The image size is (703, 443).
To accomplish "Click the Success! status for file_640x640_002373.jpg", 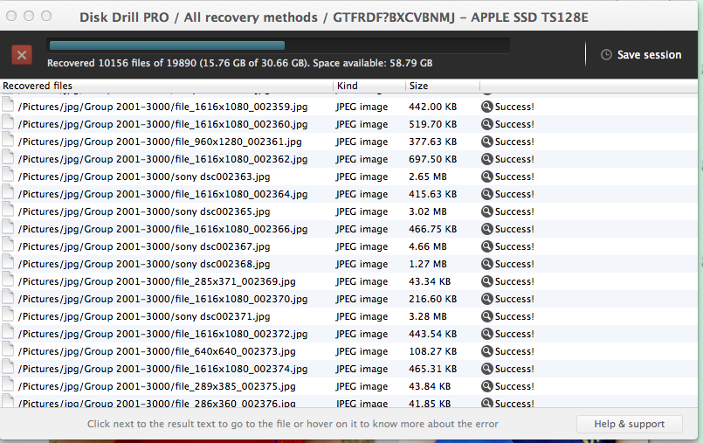I will coord(514,351).
